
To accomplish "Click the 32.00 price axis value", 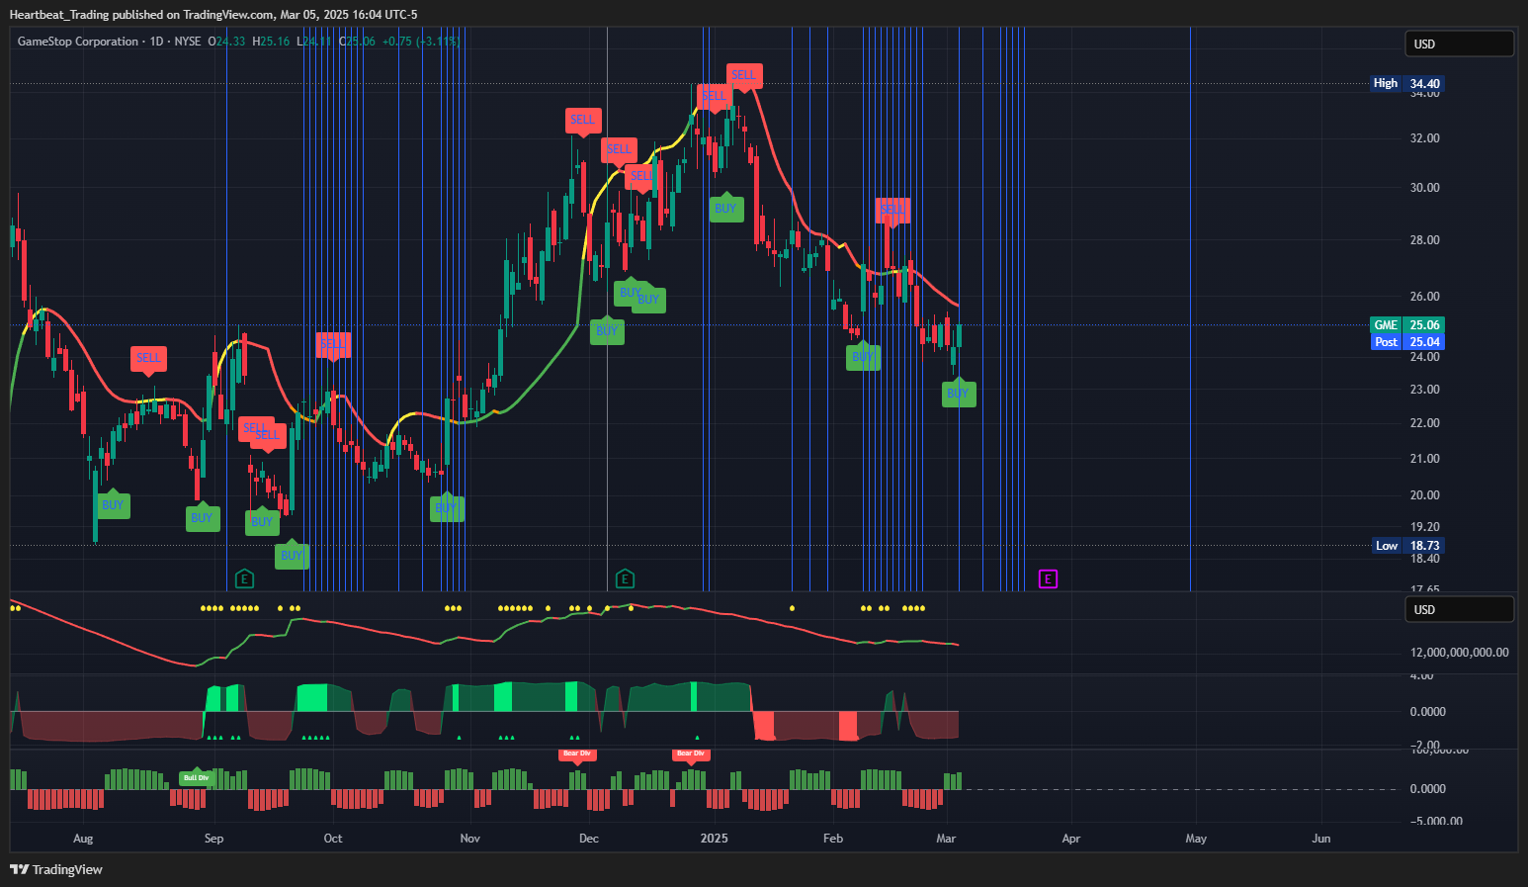I will (x=1425, y=138).
